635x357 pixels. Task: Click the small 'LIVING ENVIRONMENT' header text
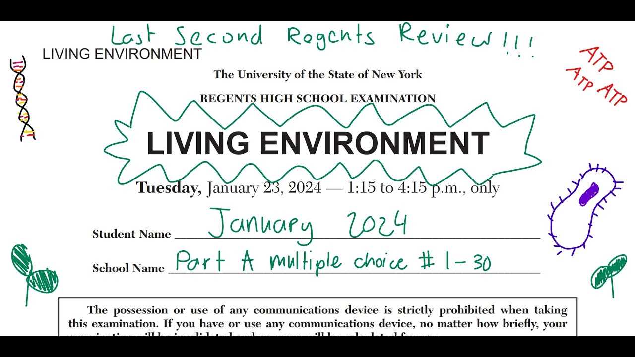pos(122,54)
